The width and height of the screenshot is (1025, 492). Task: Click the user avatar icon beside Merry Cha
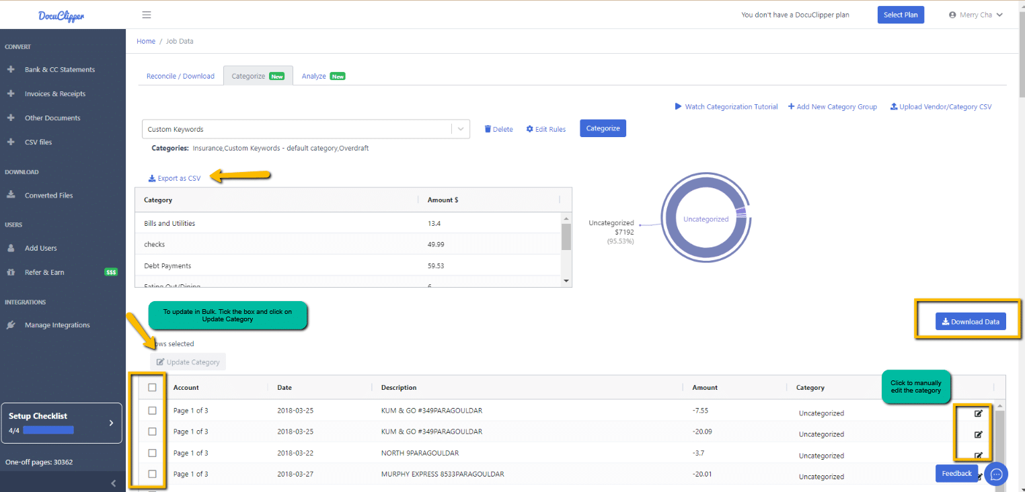(952, 15)
